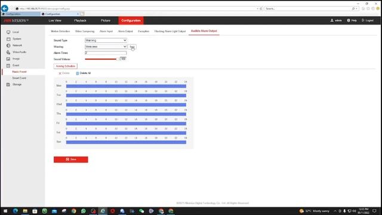Click the browser address bar

tap(137, 8)
